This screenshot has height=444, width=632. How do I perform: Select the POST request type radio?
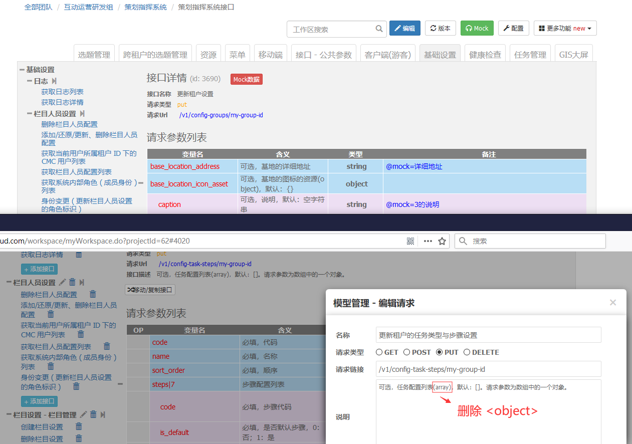coord(407,352)
